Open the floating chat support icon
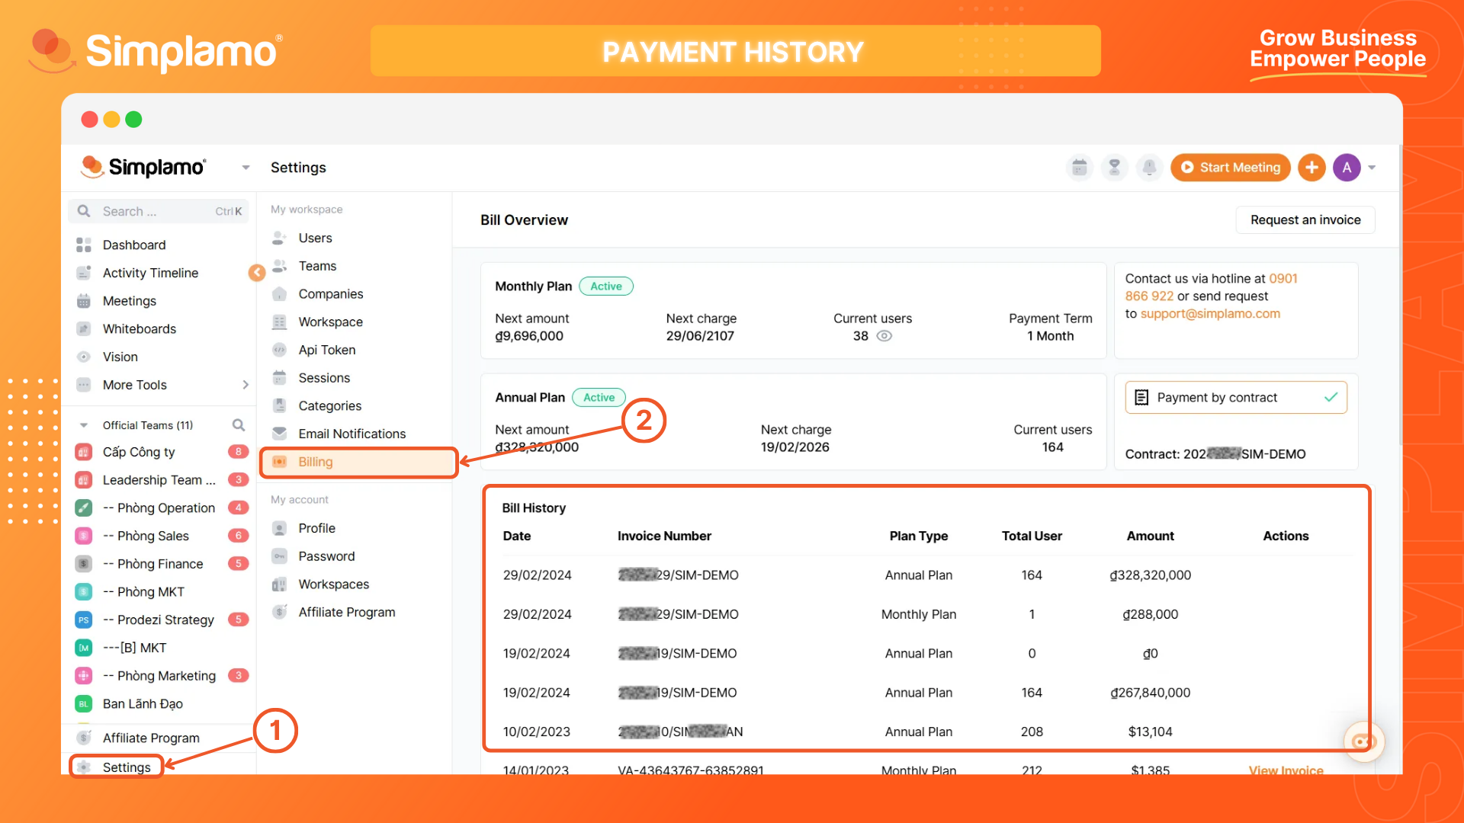Viewport: 1464px width, 823px height. pyautogui.click(x=1363, y=741)
